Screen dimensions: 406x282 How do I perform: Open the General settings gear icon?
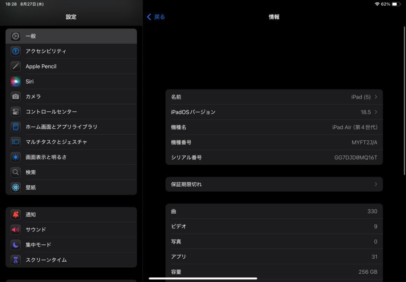[15, 36]
